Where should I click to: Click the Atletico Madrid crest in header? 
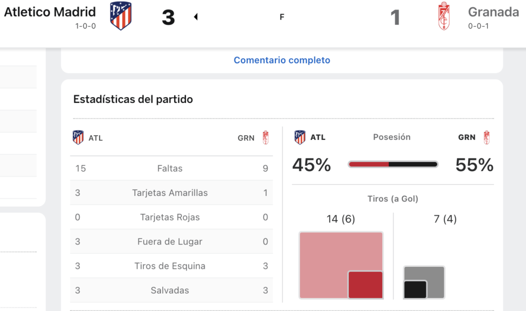pos(121,16)
